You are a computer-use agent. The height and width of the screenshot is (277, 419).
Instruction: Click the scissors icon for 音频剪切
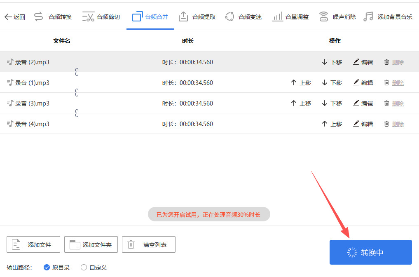pyautogui.click(x=88, y=16)
